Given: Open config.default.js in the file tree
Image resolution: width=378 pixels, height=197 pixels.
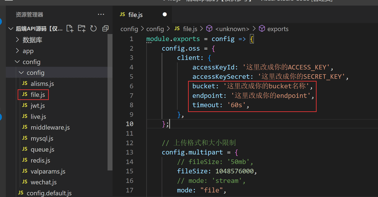Looking at the screenshot, I should (49, 193).
